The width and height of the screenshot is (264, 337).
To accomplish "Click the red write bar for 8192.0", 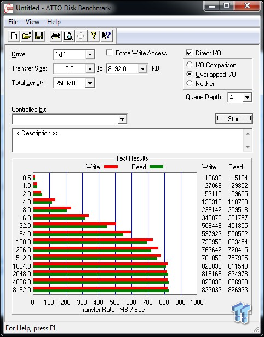I will point(100,288).
